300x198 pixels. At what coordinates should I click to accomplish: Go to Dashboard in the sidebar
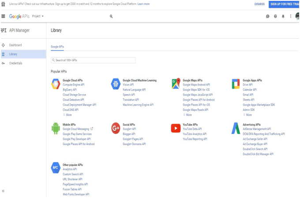click(x=15, y=45)
